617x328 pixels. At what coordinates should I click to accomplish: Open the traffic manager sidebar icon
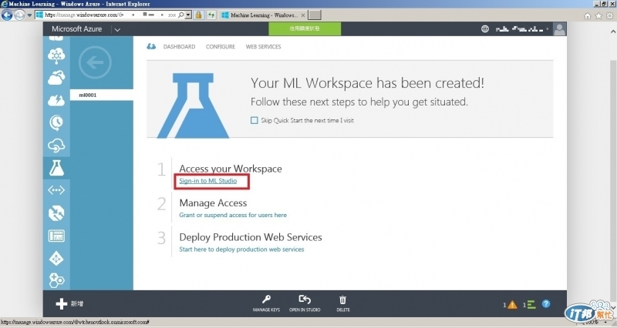tap(56, 213)
